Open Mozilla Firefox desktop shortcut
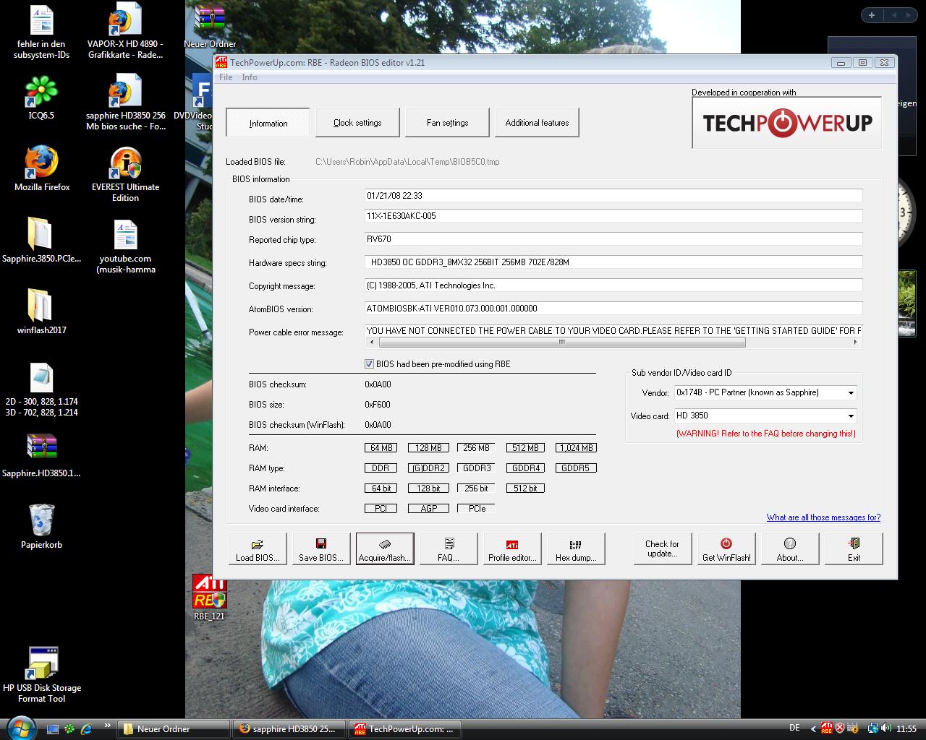926x740 pixels. tap(42, 170)
